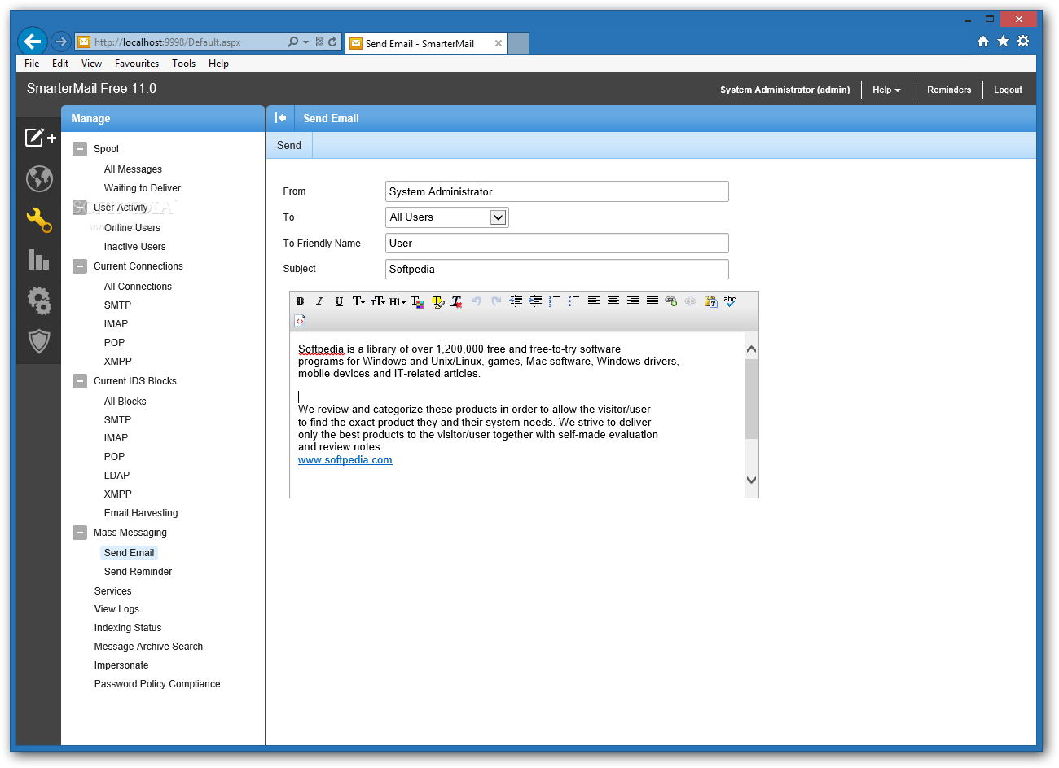Center align the text
This screenshot has height=768, width=1059.
coord(613,301)
